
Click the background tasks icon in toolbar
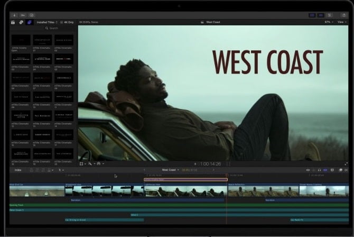click(32, 15)
